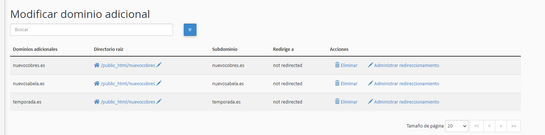Go to the previous page arrow
This screenshot has height=135, width=545.
(489, 126)
